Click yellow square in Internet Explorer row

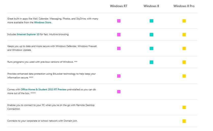tap(184, 34)
